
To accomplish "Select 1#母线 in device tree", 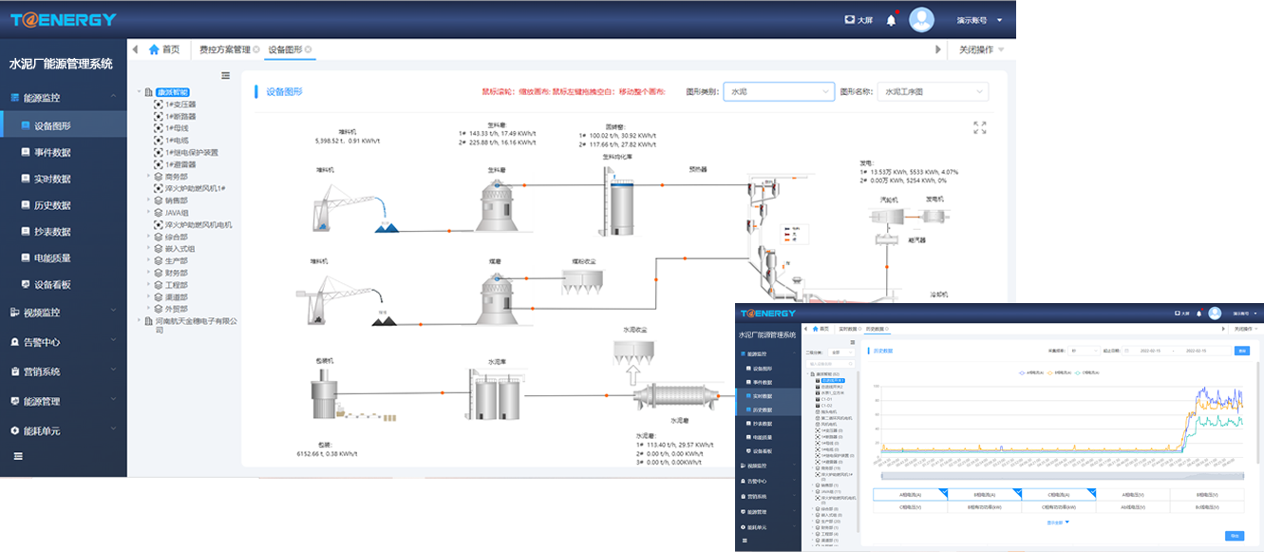I will (176, 128).
